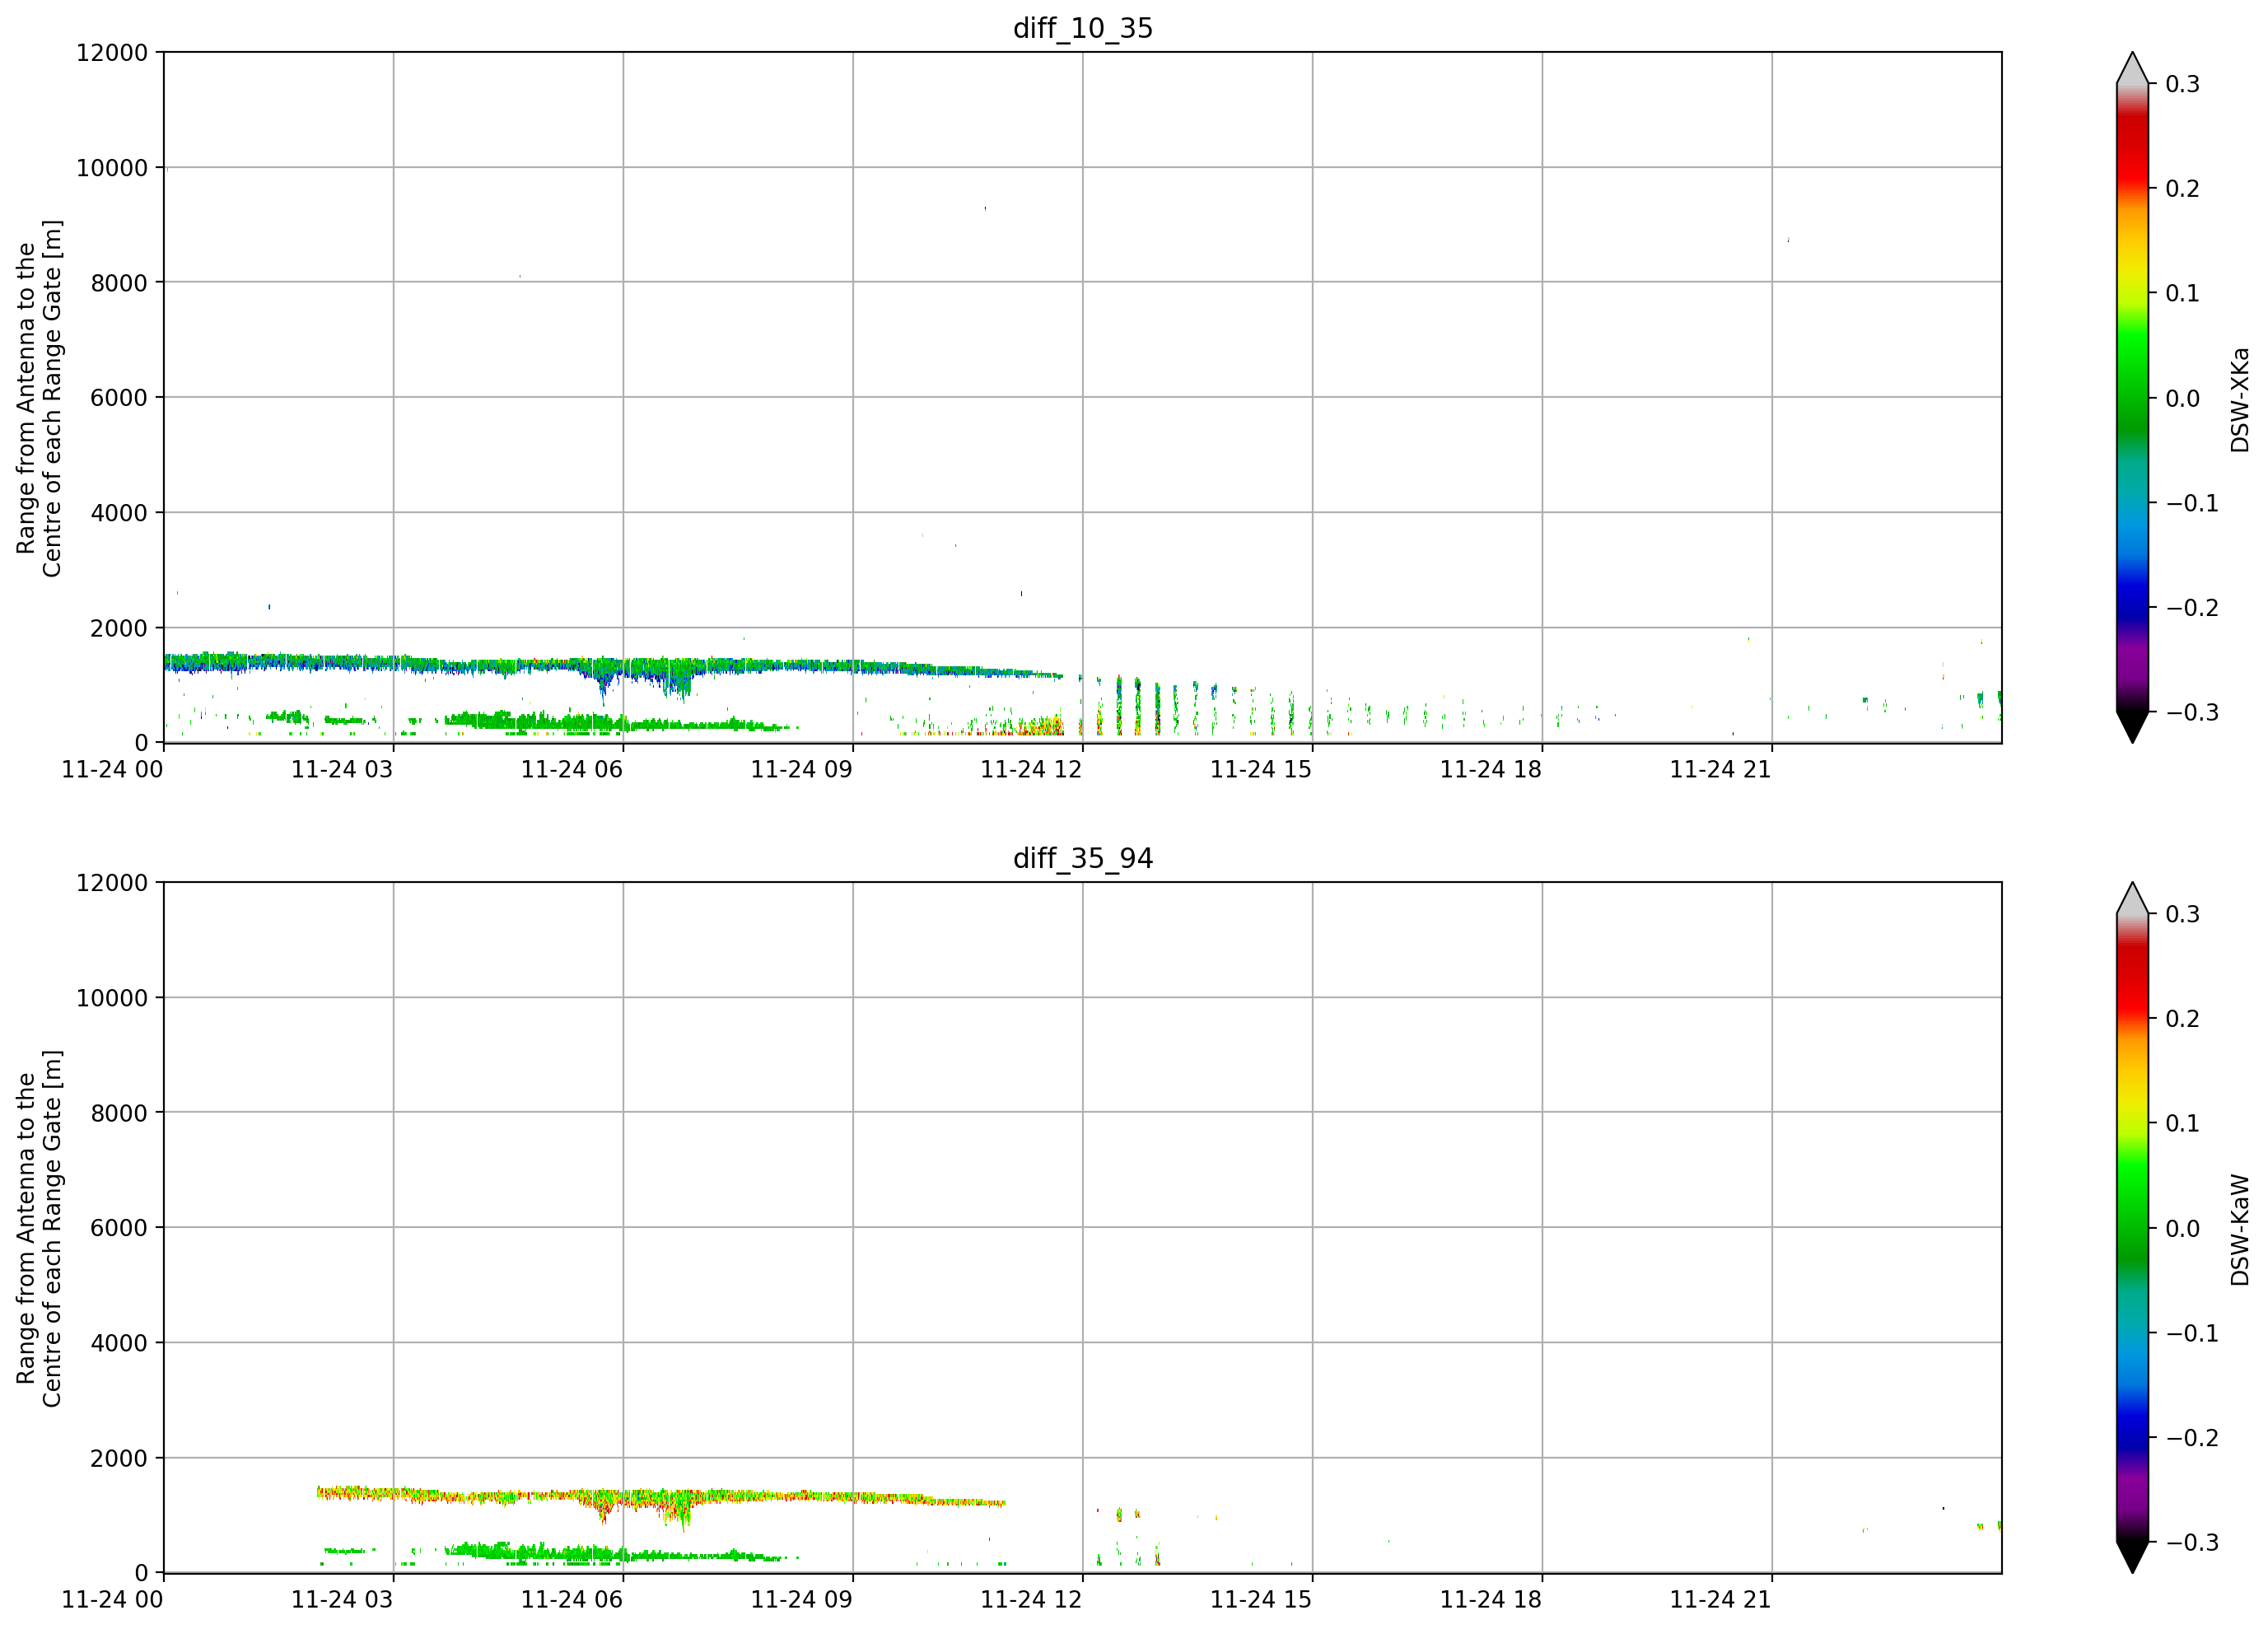Viewport: 2268px width, 1629px height.
Task: Pick '11-24 21' time label under diff_10_35
Action: tap(1721, 769)
